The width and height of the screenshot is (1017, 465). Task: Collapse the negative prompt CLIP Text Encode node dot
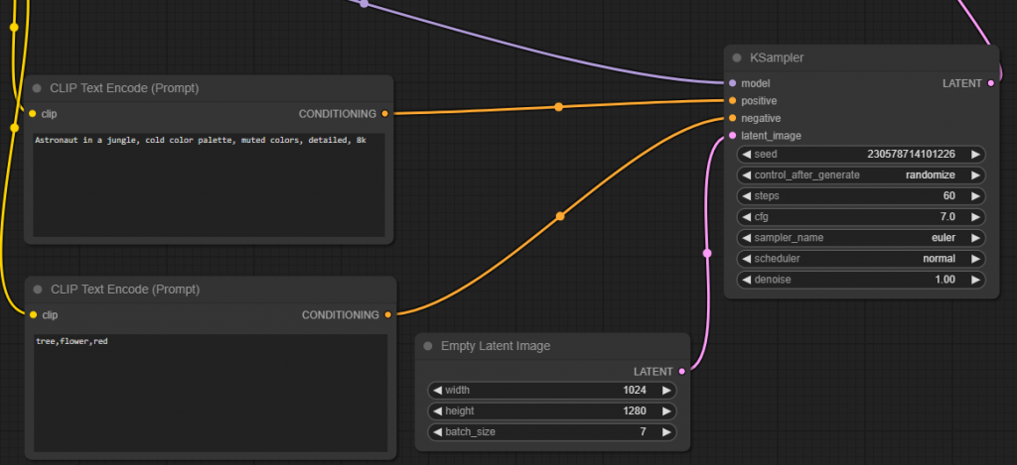[37, 289]
